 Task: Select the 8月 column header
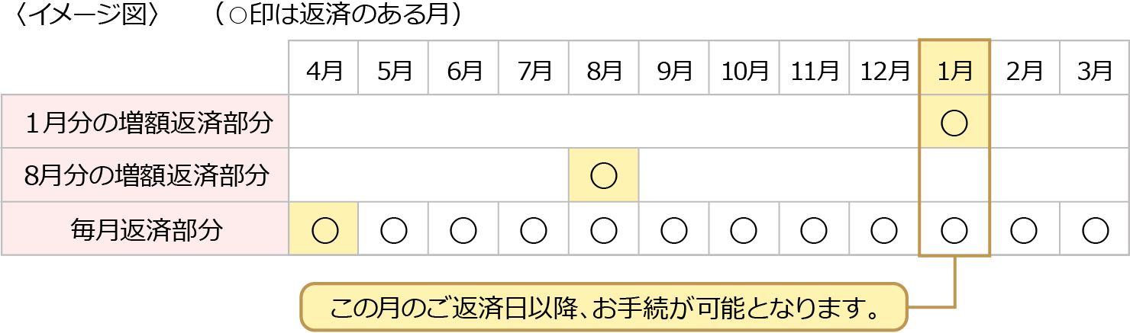[x=603, y=71]
